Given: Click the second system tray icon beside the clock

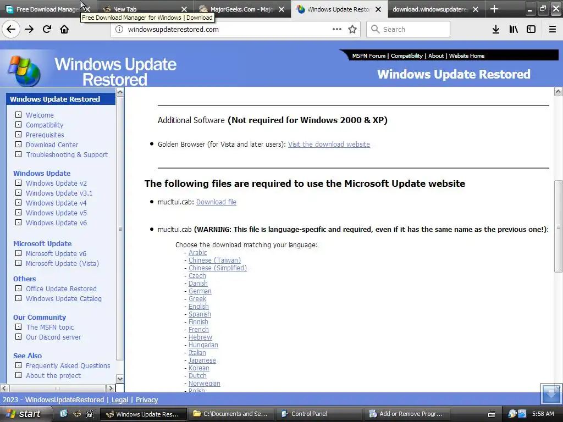Looking at the screenshot, I should tap(522, 414).
